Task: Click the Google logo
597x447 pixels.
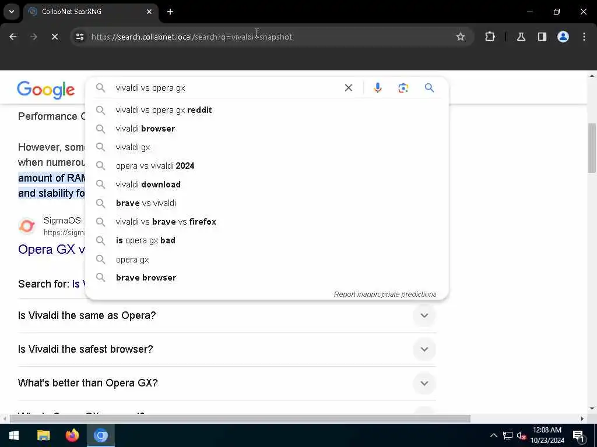Action: [x=45, y=89]
